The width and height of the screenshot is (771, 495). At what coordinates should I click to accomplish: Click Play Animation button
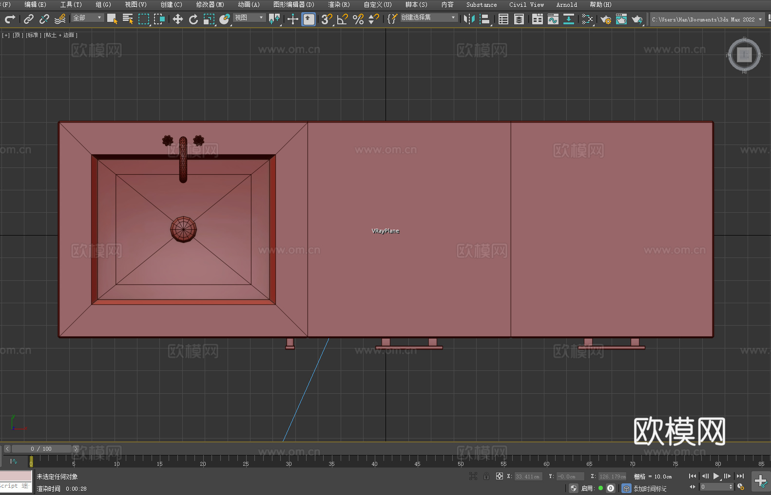click(716, 476)
